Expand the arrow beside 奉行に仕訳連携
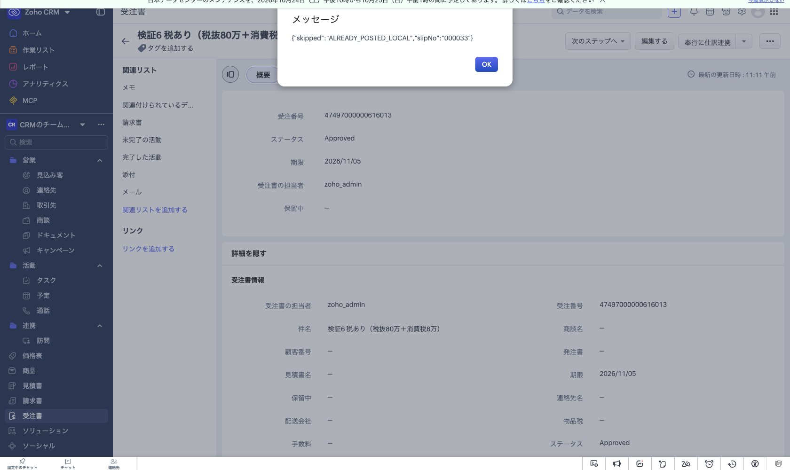The height and width of the screenshot is (470, 790). (744, 41)
